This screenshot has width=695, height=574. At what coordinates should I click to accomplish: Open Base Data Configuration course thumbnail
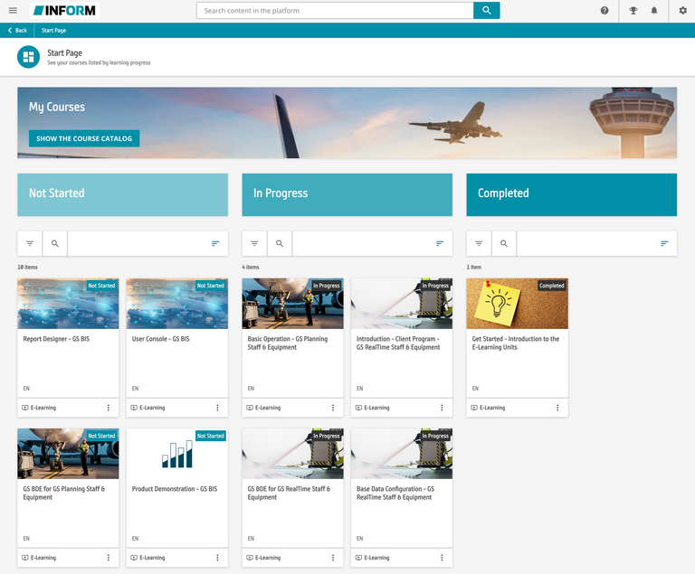click(x=402, y=454)
